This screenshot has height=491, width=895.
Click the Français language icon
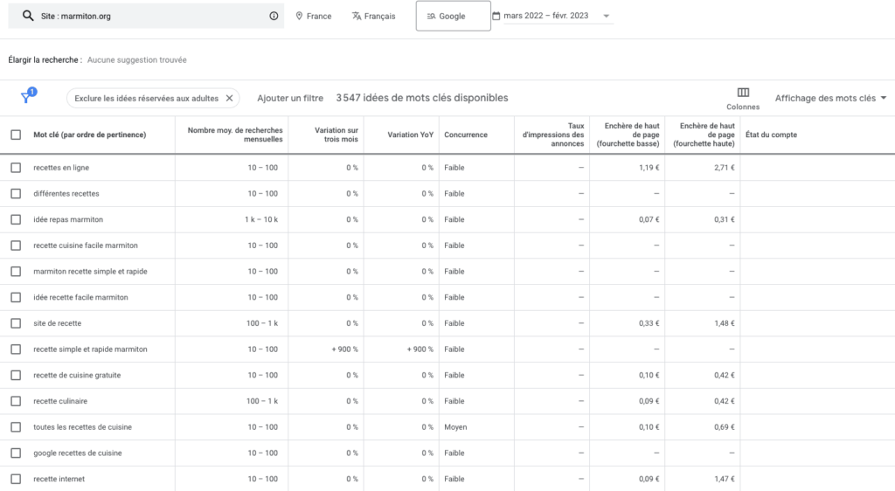tap(357, 16)
